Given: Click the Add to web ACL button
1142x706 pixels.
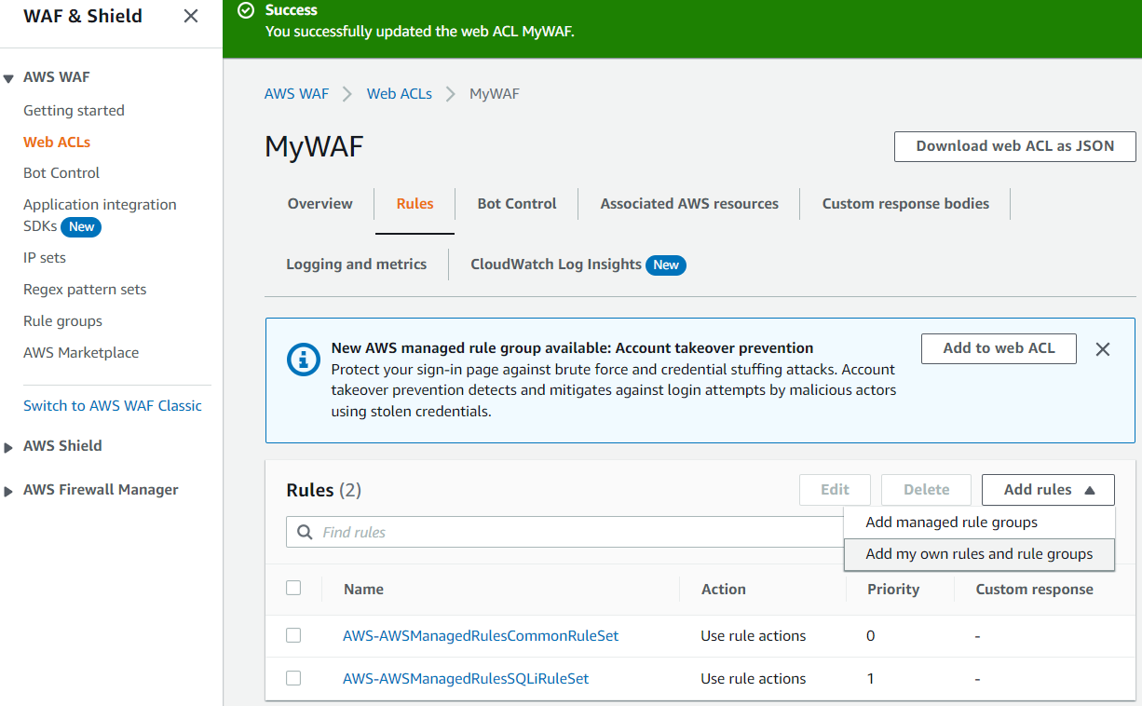Looking at the screenshot, I should tap(999, 348).
